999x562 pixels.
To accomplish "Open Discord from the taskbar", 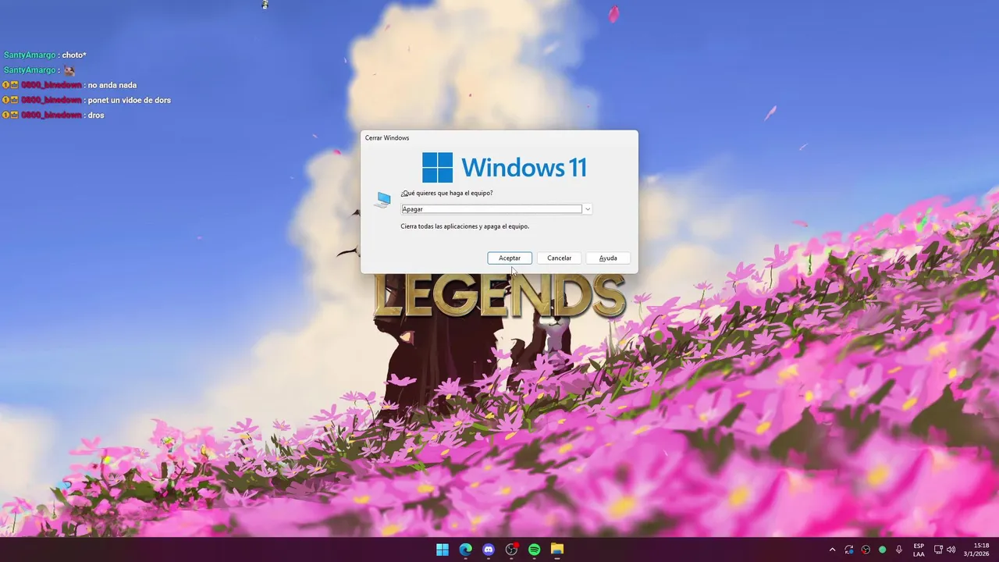I will 489,550.
